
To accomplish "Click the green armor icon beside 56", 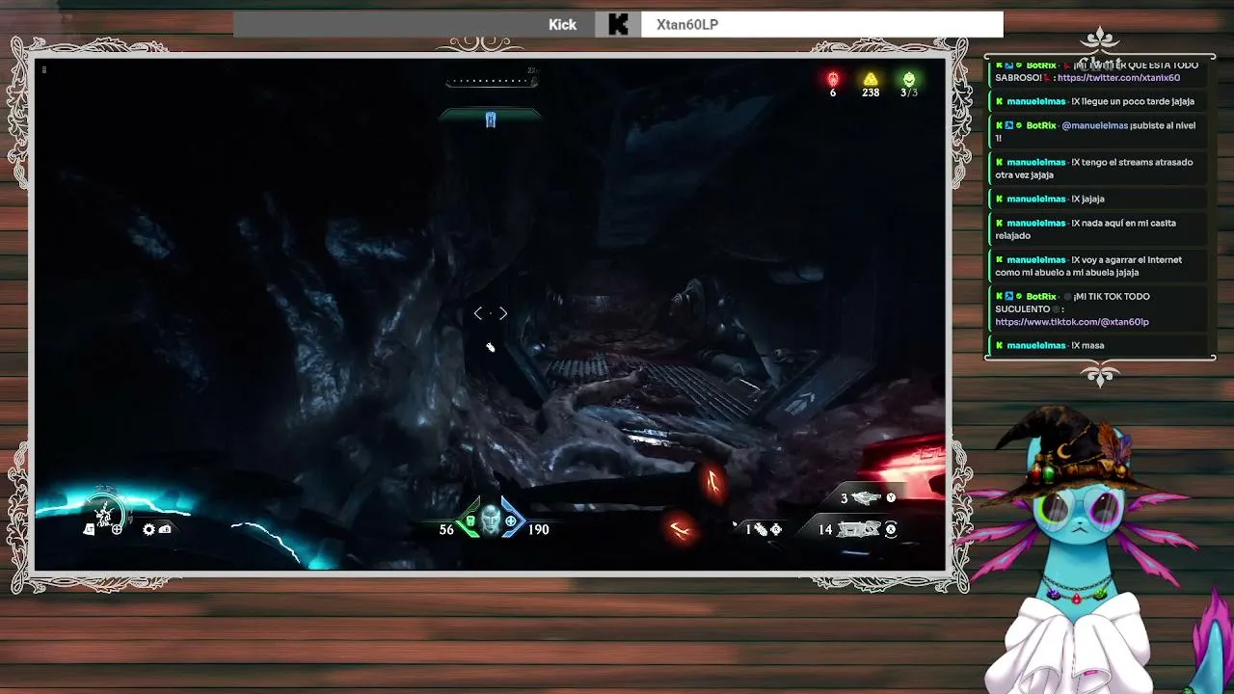I will tap(469, 522).
